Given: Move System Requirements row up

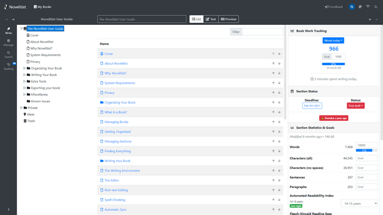Looking at the screenshot, I should pos(273,83).
